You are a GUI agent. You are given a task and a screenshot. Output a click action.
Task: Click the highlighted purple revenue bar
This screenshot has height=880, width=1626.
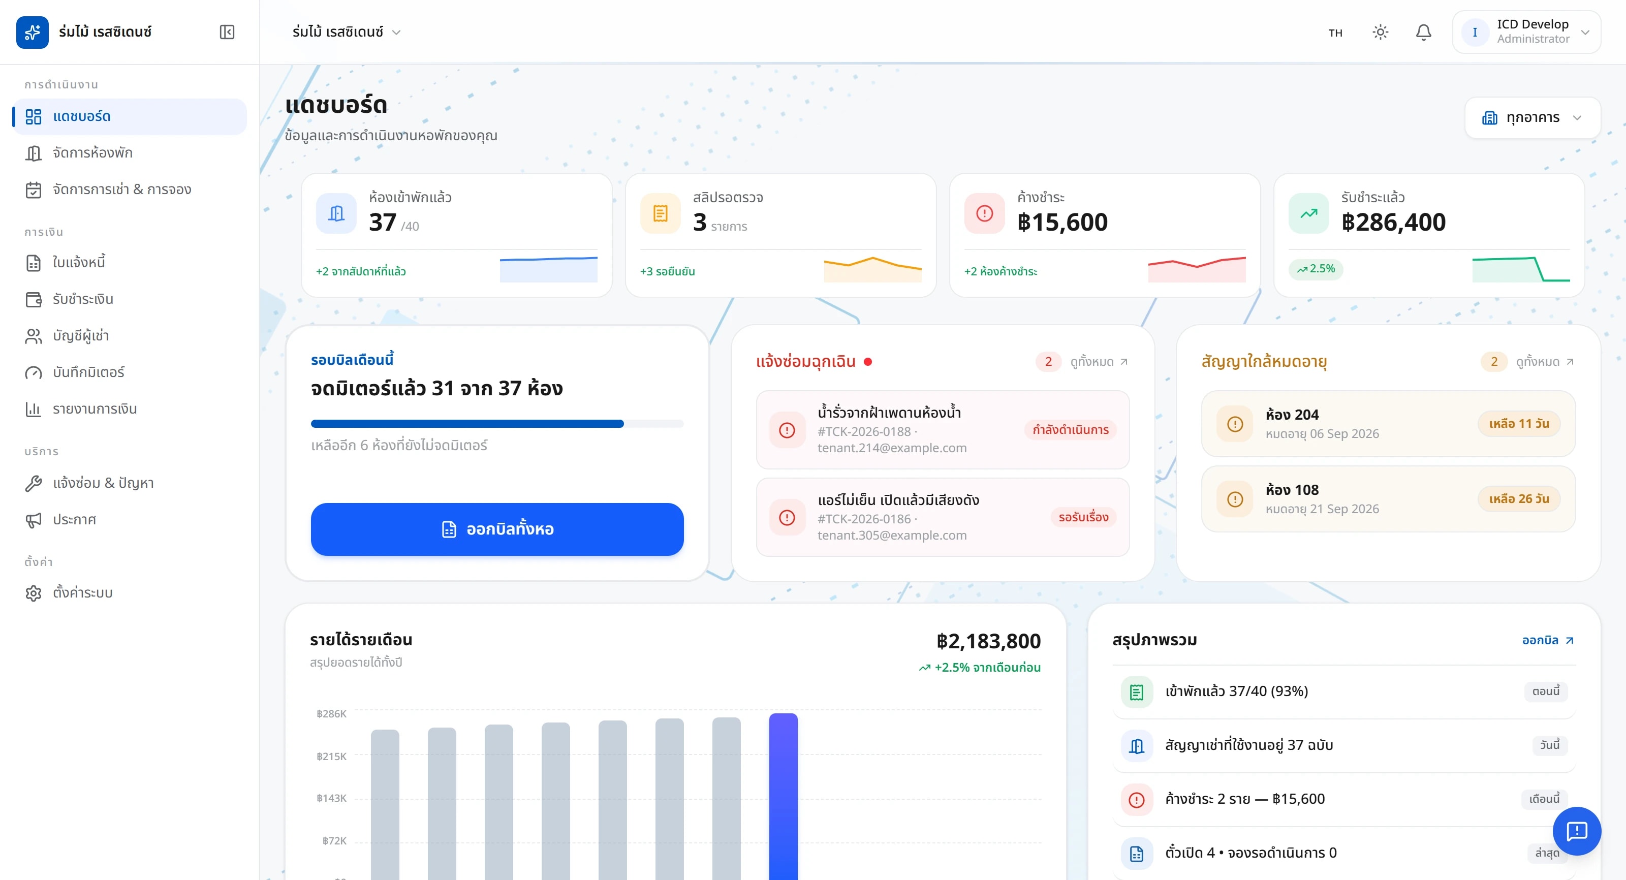783,797
